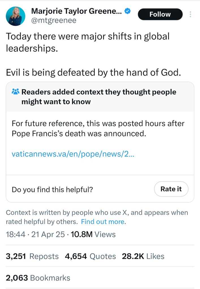
Task: Click the 'Readers added context' note header
Action: pyautogui.click(x=99, y=97)
